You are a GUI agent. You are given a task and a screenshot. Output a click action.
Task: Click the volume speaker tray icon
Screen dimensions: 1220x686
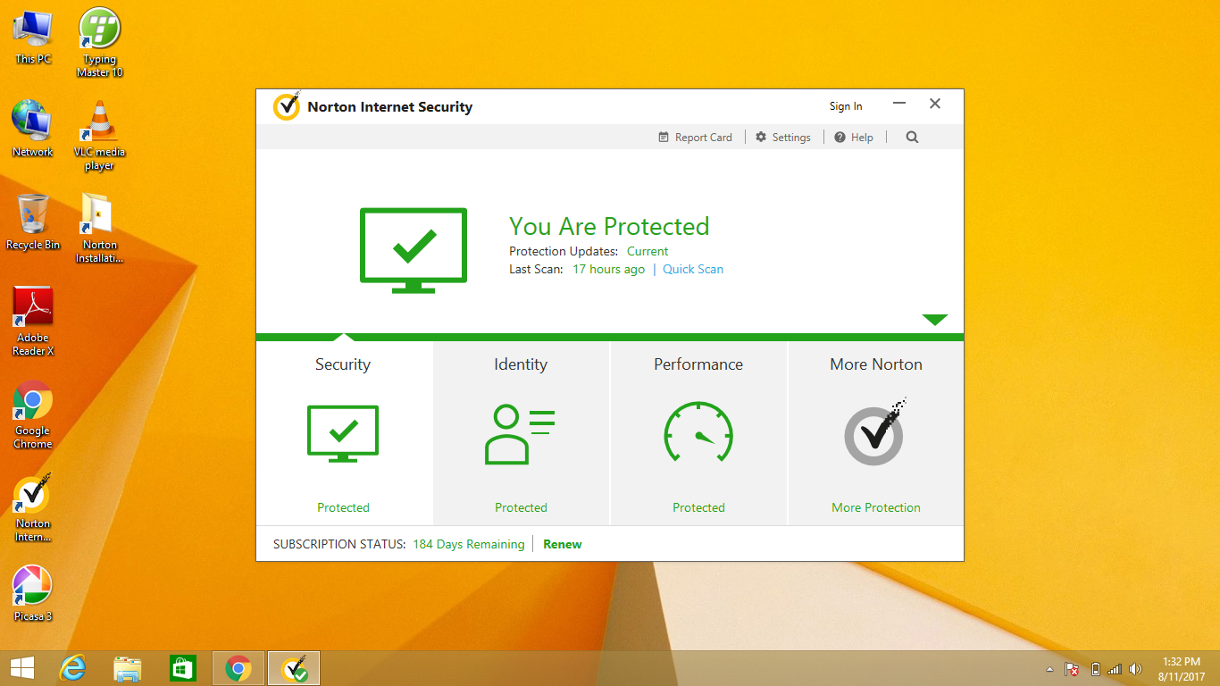[x=1135, y=669]
